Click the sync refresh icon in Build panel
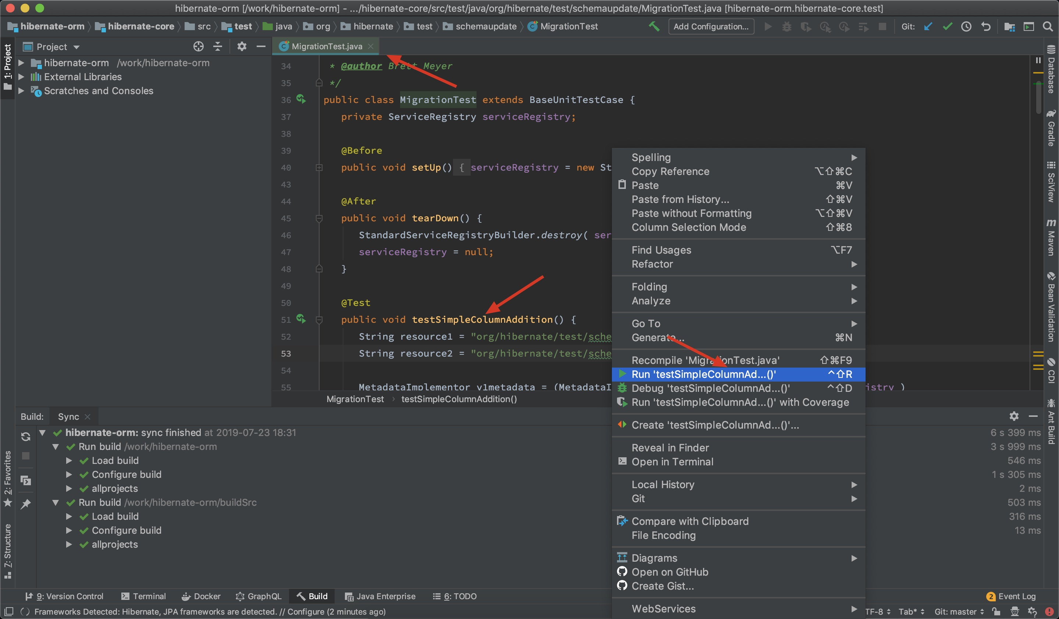Viewport: 1059px width, 619px height. point(26,436)
